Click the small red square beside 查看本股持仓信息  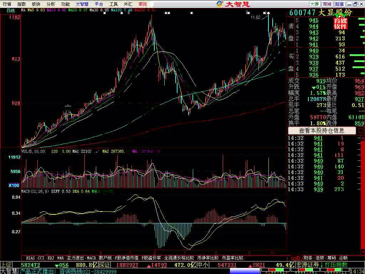[361, 131]
